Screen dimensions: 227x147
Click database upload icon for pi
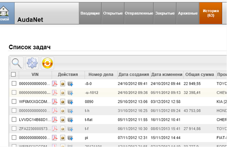(x=70, y=138)
